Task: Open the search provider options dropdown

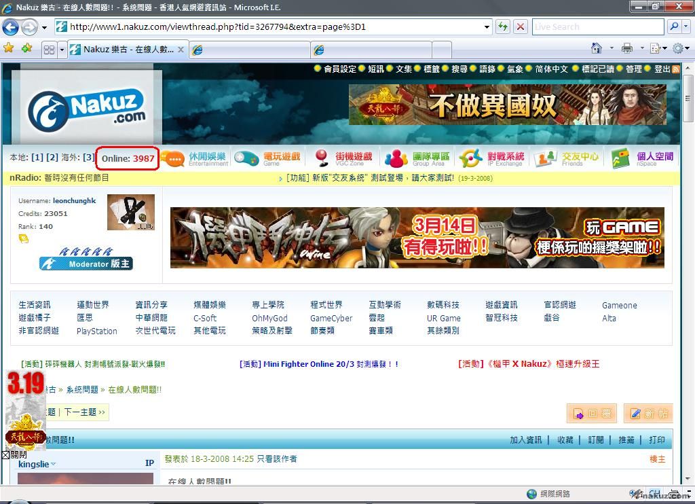Action: point(686,27)
